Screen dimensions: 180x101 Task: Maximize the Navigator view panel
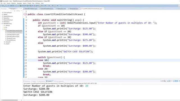click(x=21, y=8)
